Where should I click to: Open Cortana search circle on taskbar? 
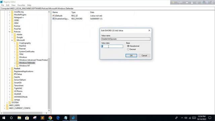pos(11,118)
